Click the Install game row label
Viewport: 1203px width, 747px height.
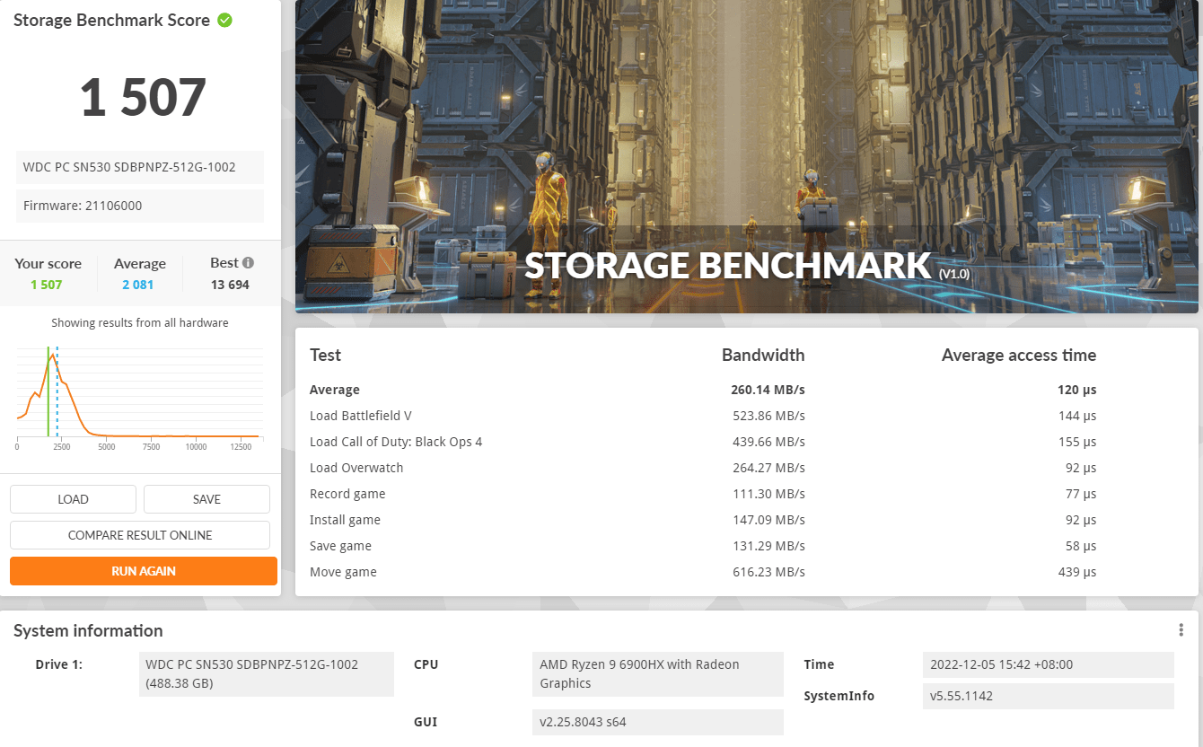345,520
